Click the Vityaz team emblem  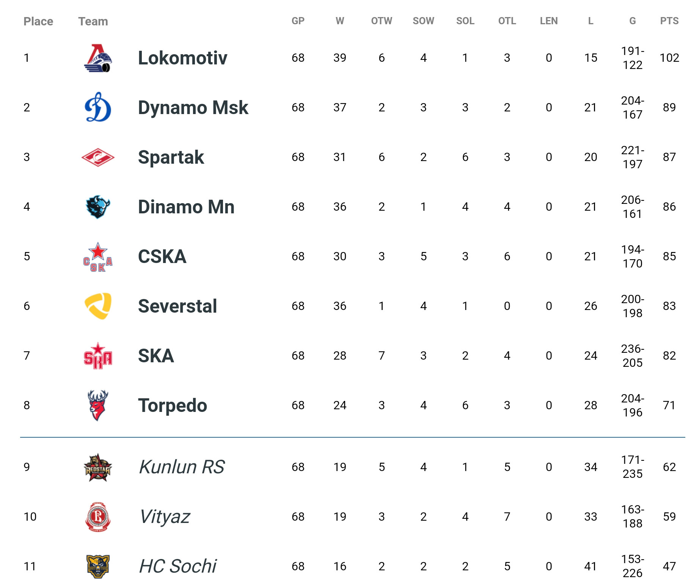pyautogui.click(x=98, y=517)
